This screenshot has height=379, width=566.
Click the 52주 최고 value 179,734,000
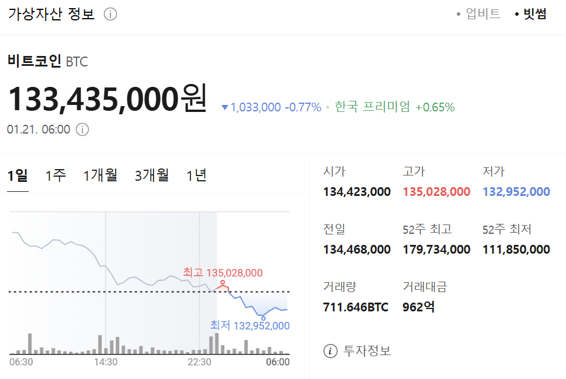pos(436,250)
